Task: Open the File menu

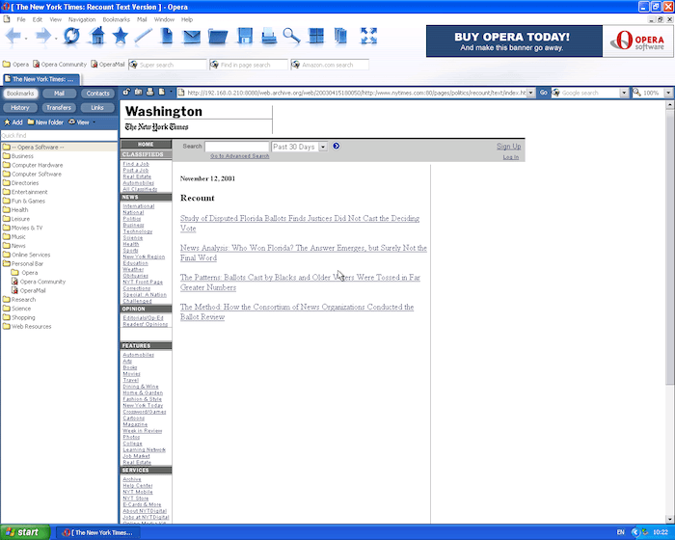Action: [21, 19]
